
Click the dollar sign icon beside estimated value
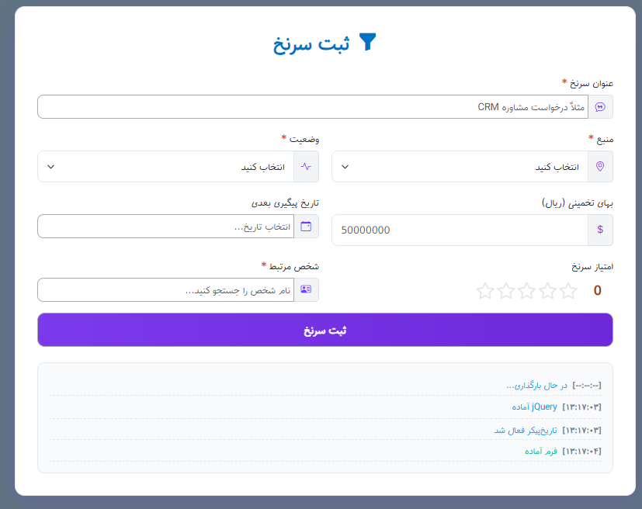(600, 230)
